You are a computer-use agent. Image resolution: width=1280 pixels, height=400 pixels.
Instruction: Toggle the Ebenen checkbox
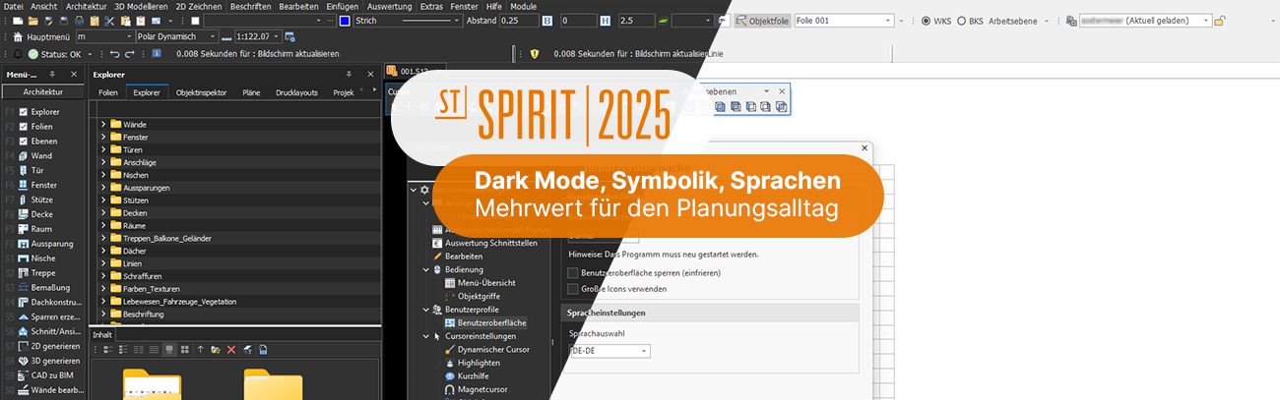coord(24,141)
